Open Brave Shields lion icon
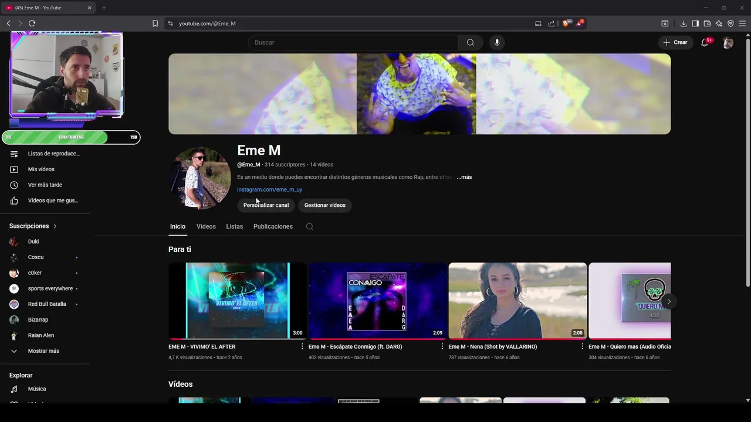 point(566,23)
